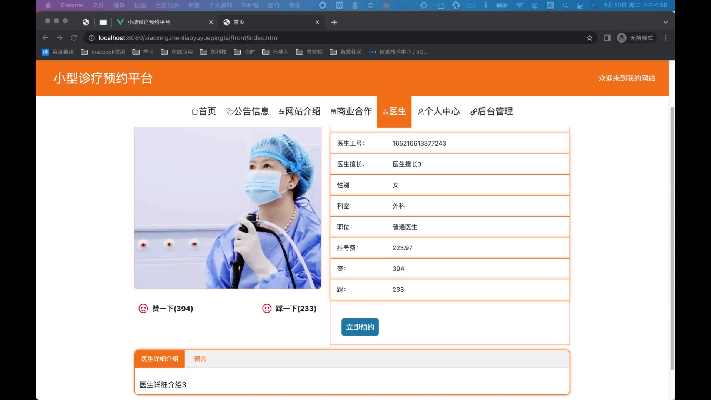The image size is (711, 400).
Task: Switch to the 留言 tab
Action: point(200,359)
